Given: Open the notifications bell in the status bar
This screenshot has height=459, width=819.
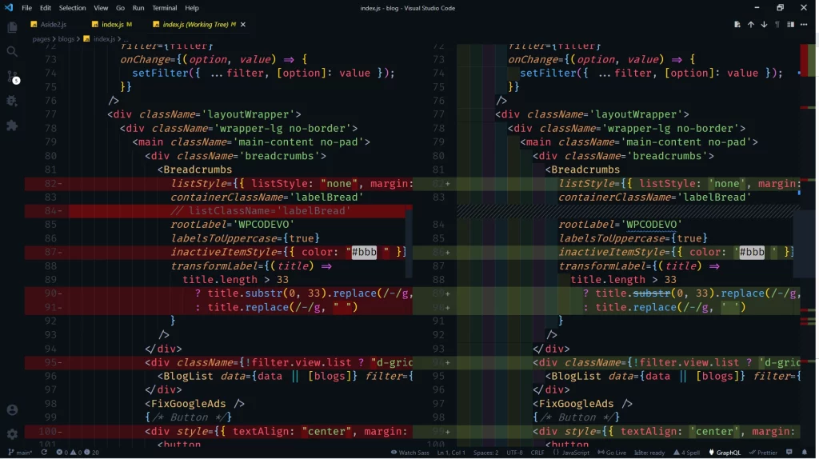Looking at the screenshot, I should pyautogui.click(x=805, y=453).
